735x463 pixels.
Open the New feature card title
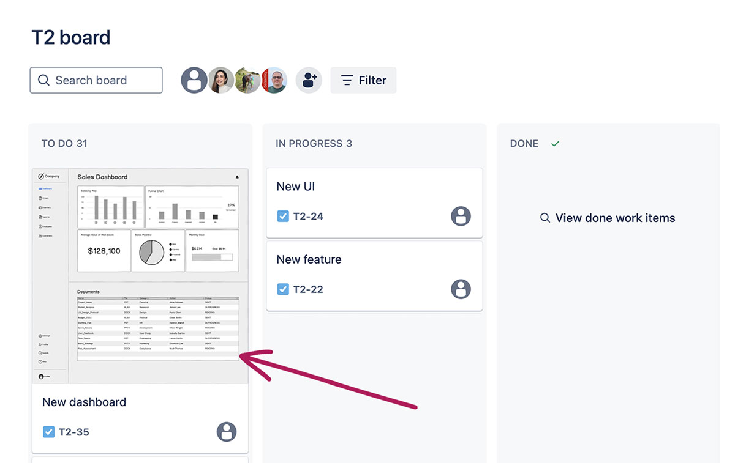point(309,259)
